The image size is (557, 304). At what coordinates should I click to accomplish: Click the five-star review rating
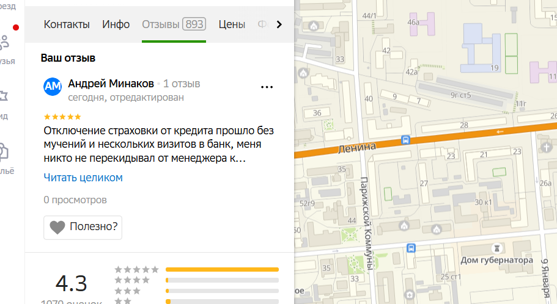62,117
